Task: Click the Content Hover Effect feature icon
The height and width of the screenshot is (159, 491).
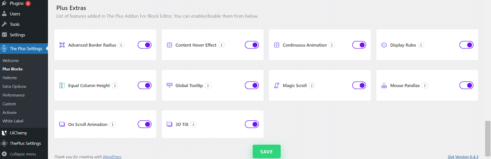Action: tap(169, 45)
